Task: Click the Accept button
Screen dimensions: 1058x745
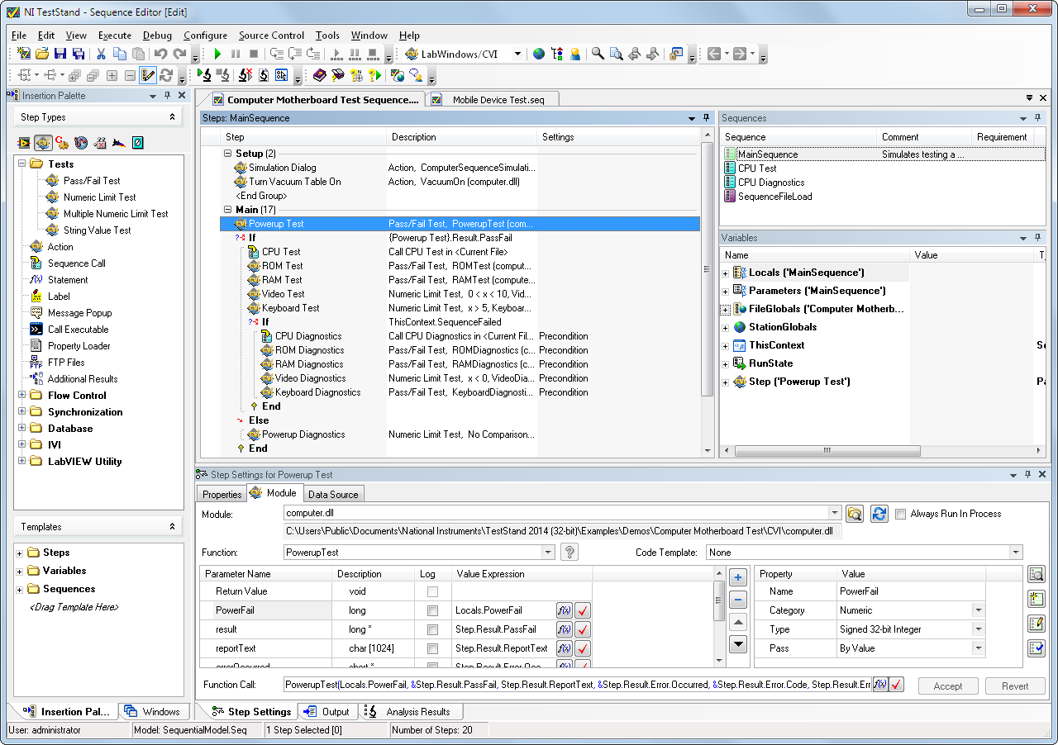Action: coord(947,686)
